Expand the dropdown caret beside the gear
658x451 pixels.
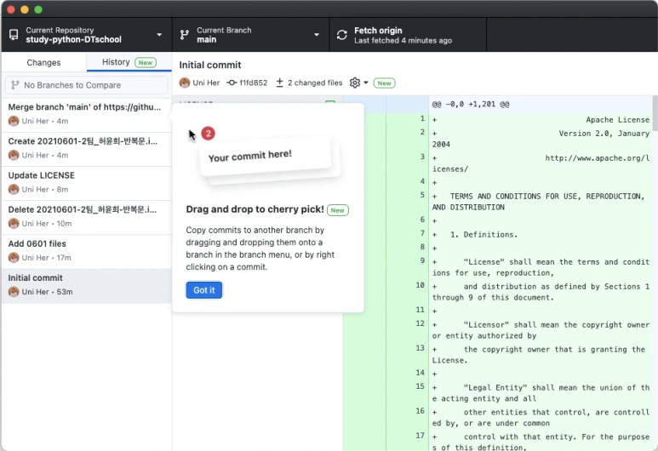pos(366,83)
